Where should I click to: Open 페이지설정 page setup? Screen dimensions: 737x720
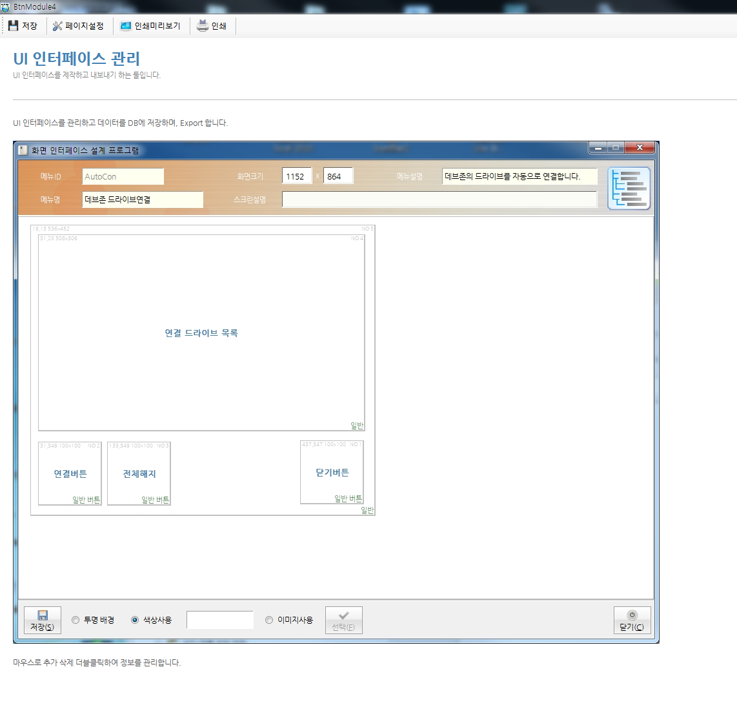(x=78, y=26)
